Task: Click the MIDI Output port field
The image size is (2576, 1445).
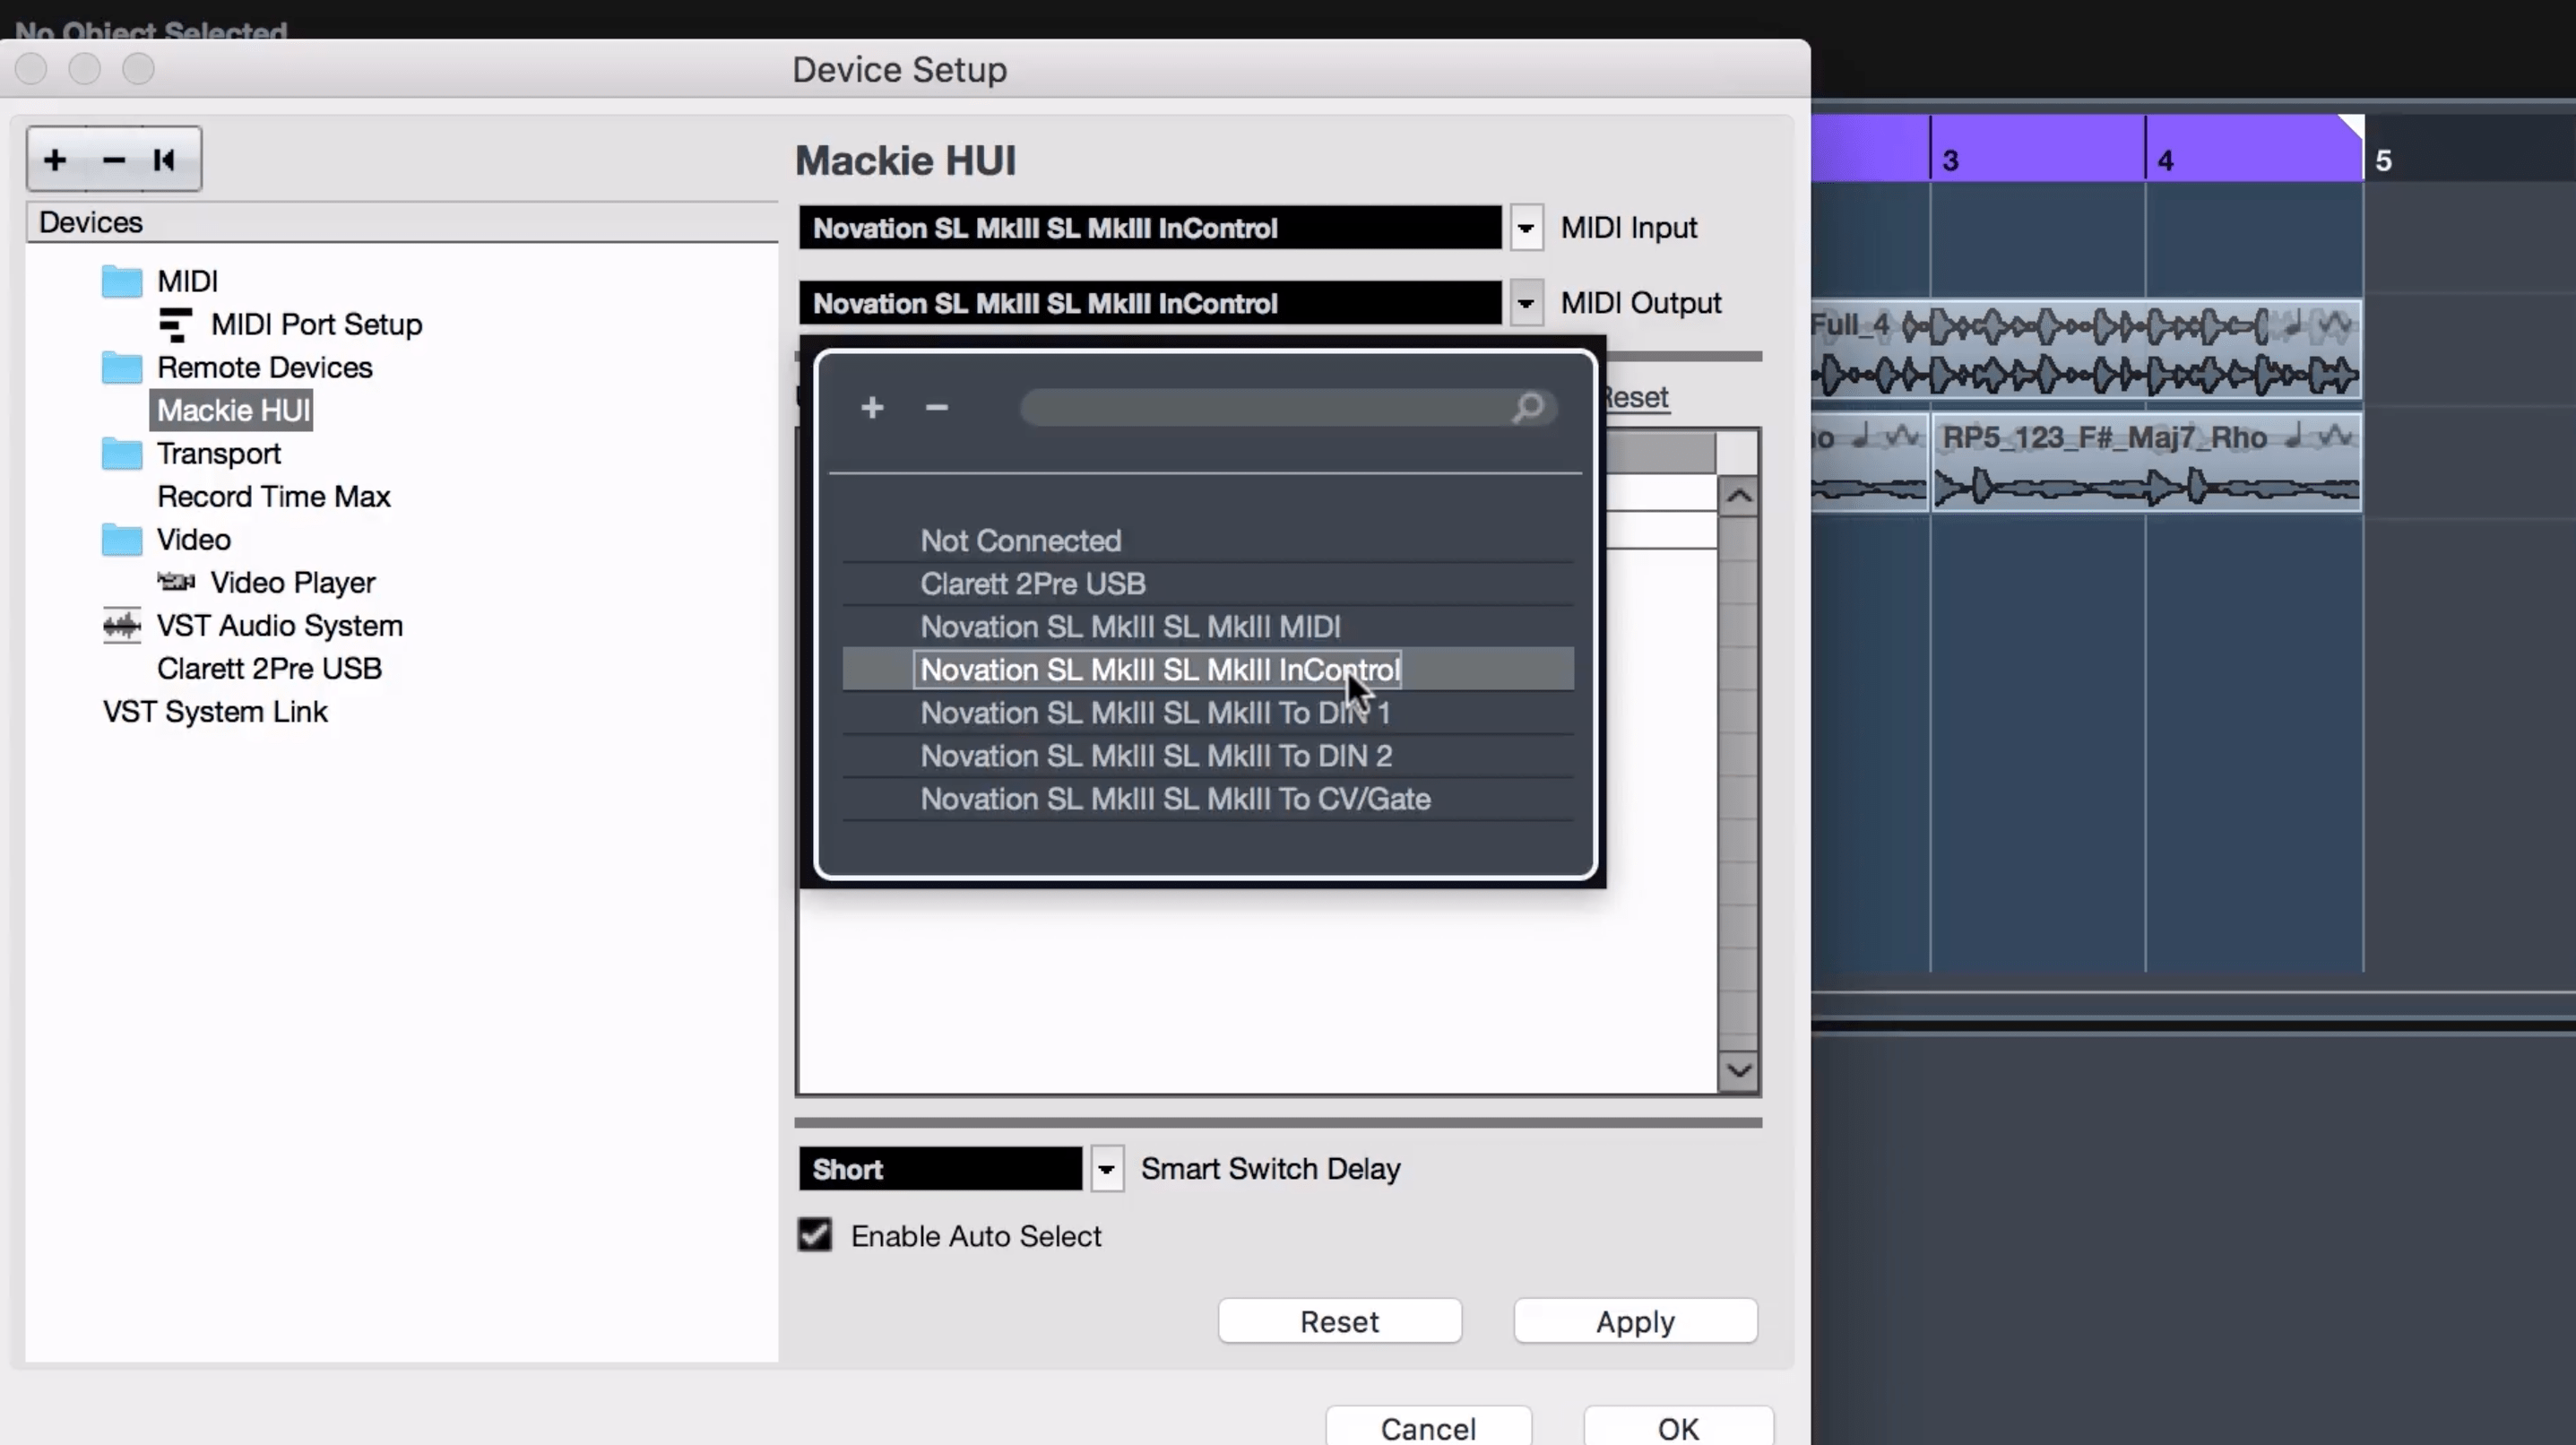Action: click(1150, 303)
